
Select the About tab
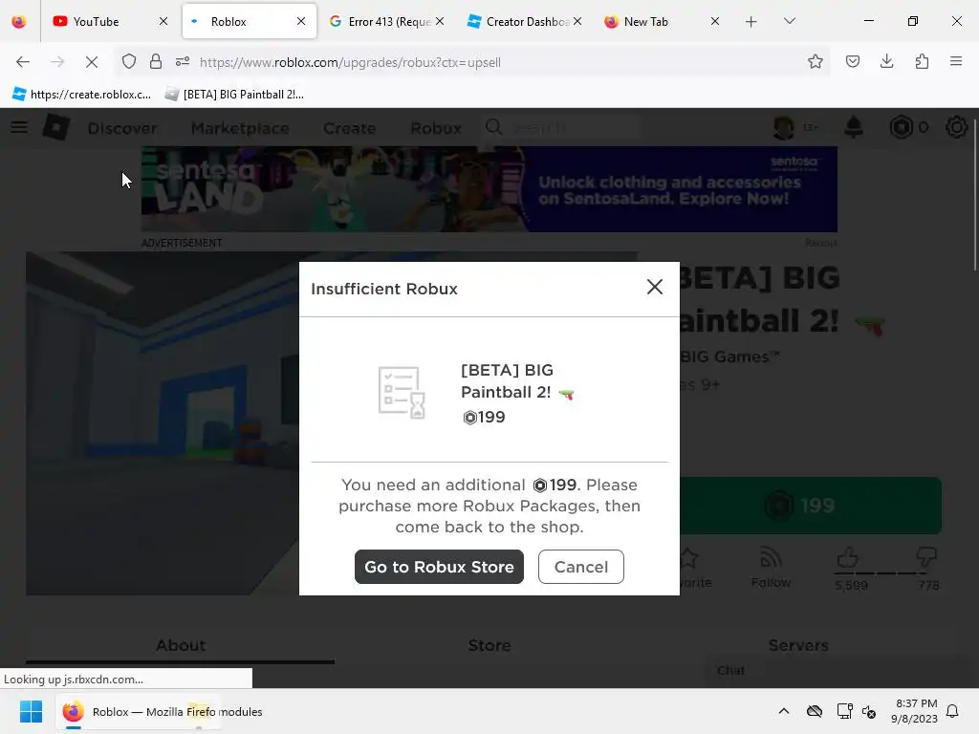coord(181,645)
